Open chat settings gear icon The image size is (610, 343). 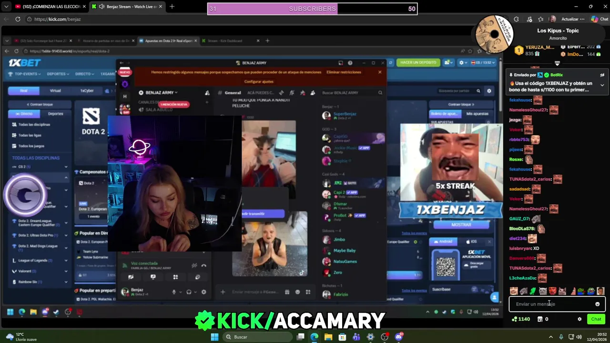579,319
